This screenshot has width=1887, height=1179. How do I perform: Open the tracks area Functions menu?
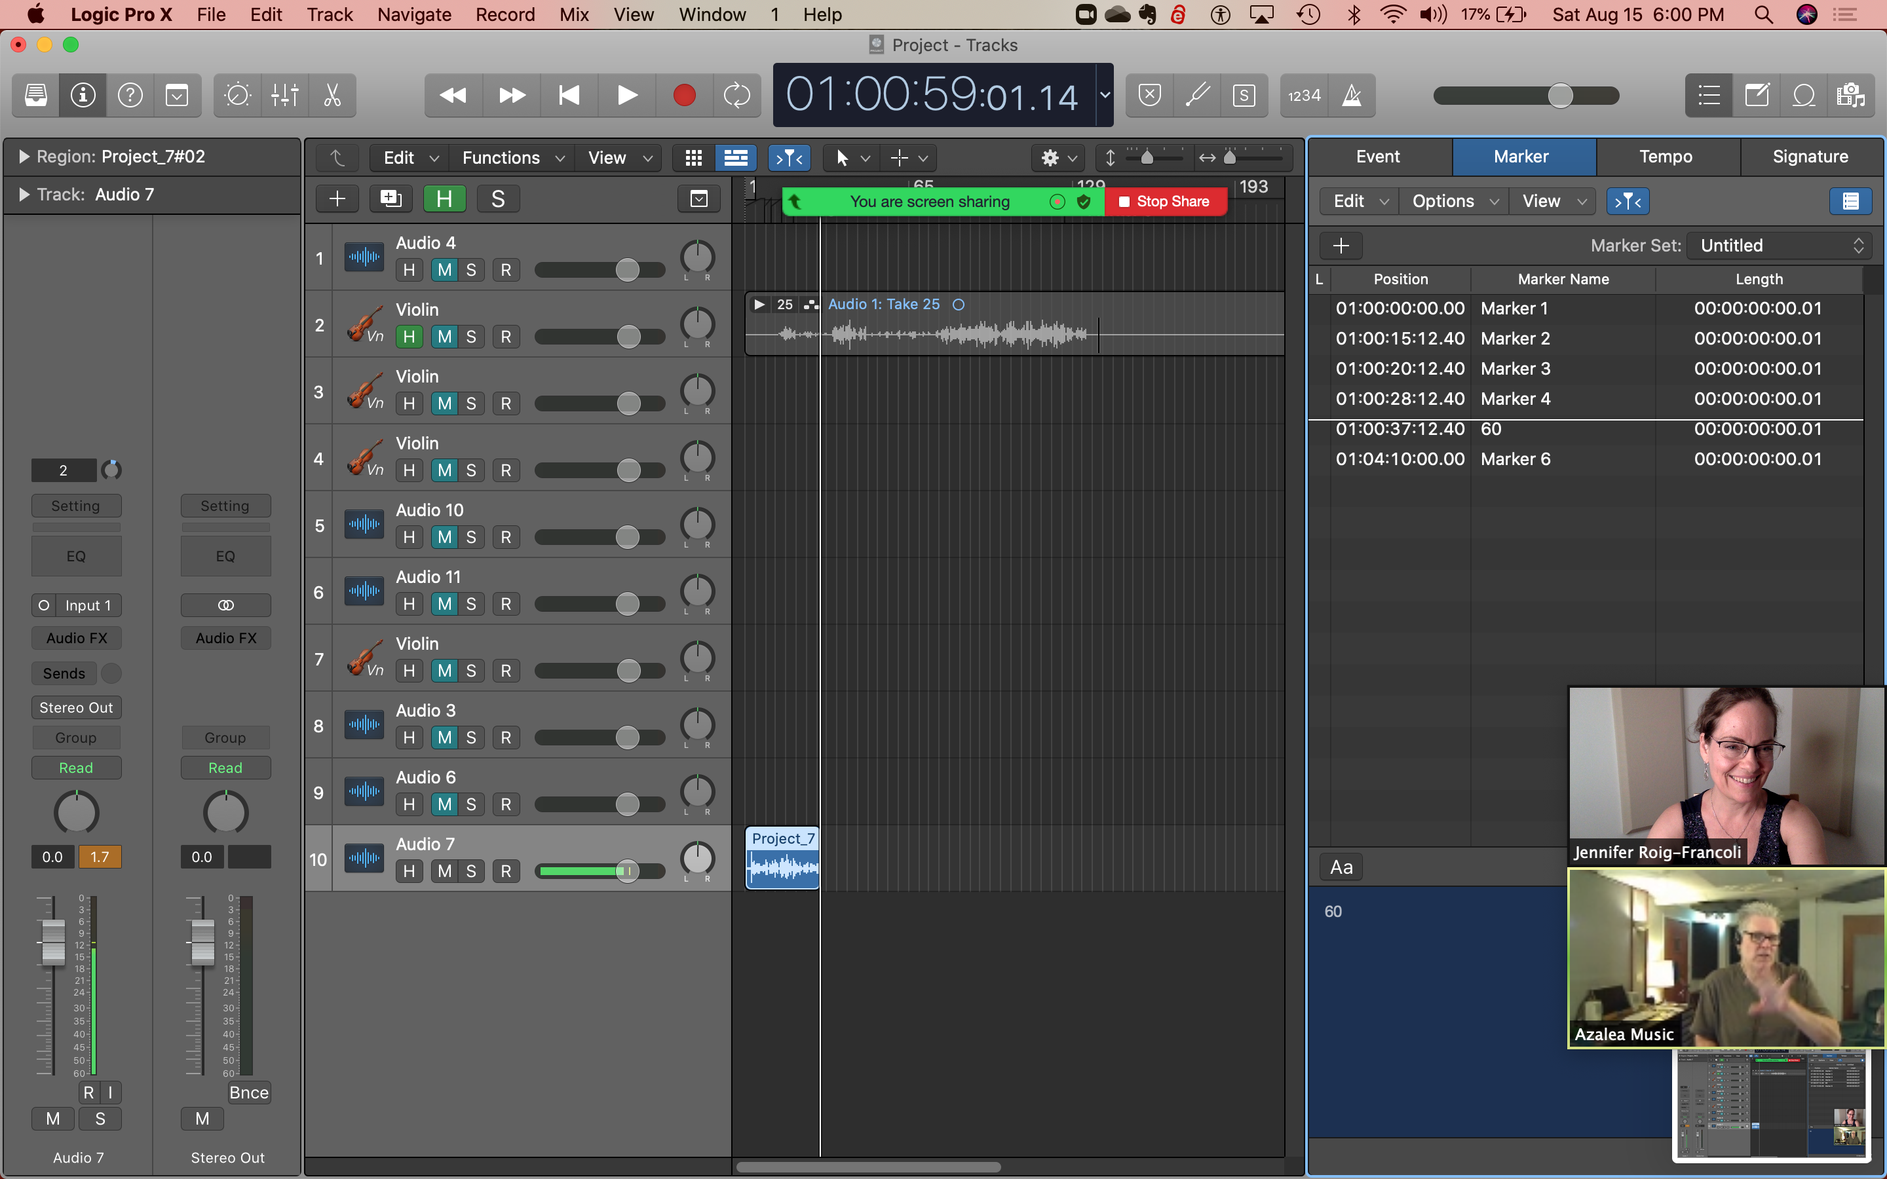click(x=512, y=159)
